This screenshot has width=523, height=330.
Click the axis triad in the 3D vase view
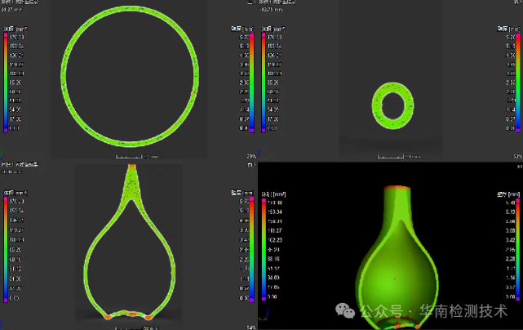(264, 316)
